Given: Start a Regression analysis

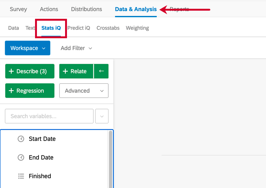Looking at the screenshot, I should [30, 91].
